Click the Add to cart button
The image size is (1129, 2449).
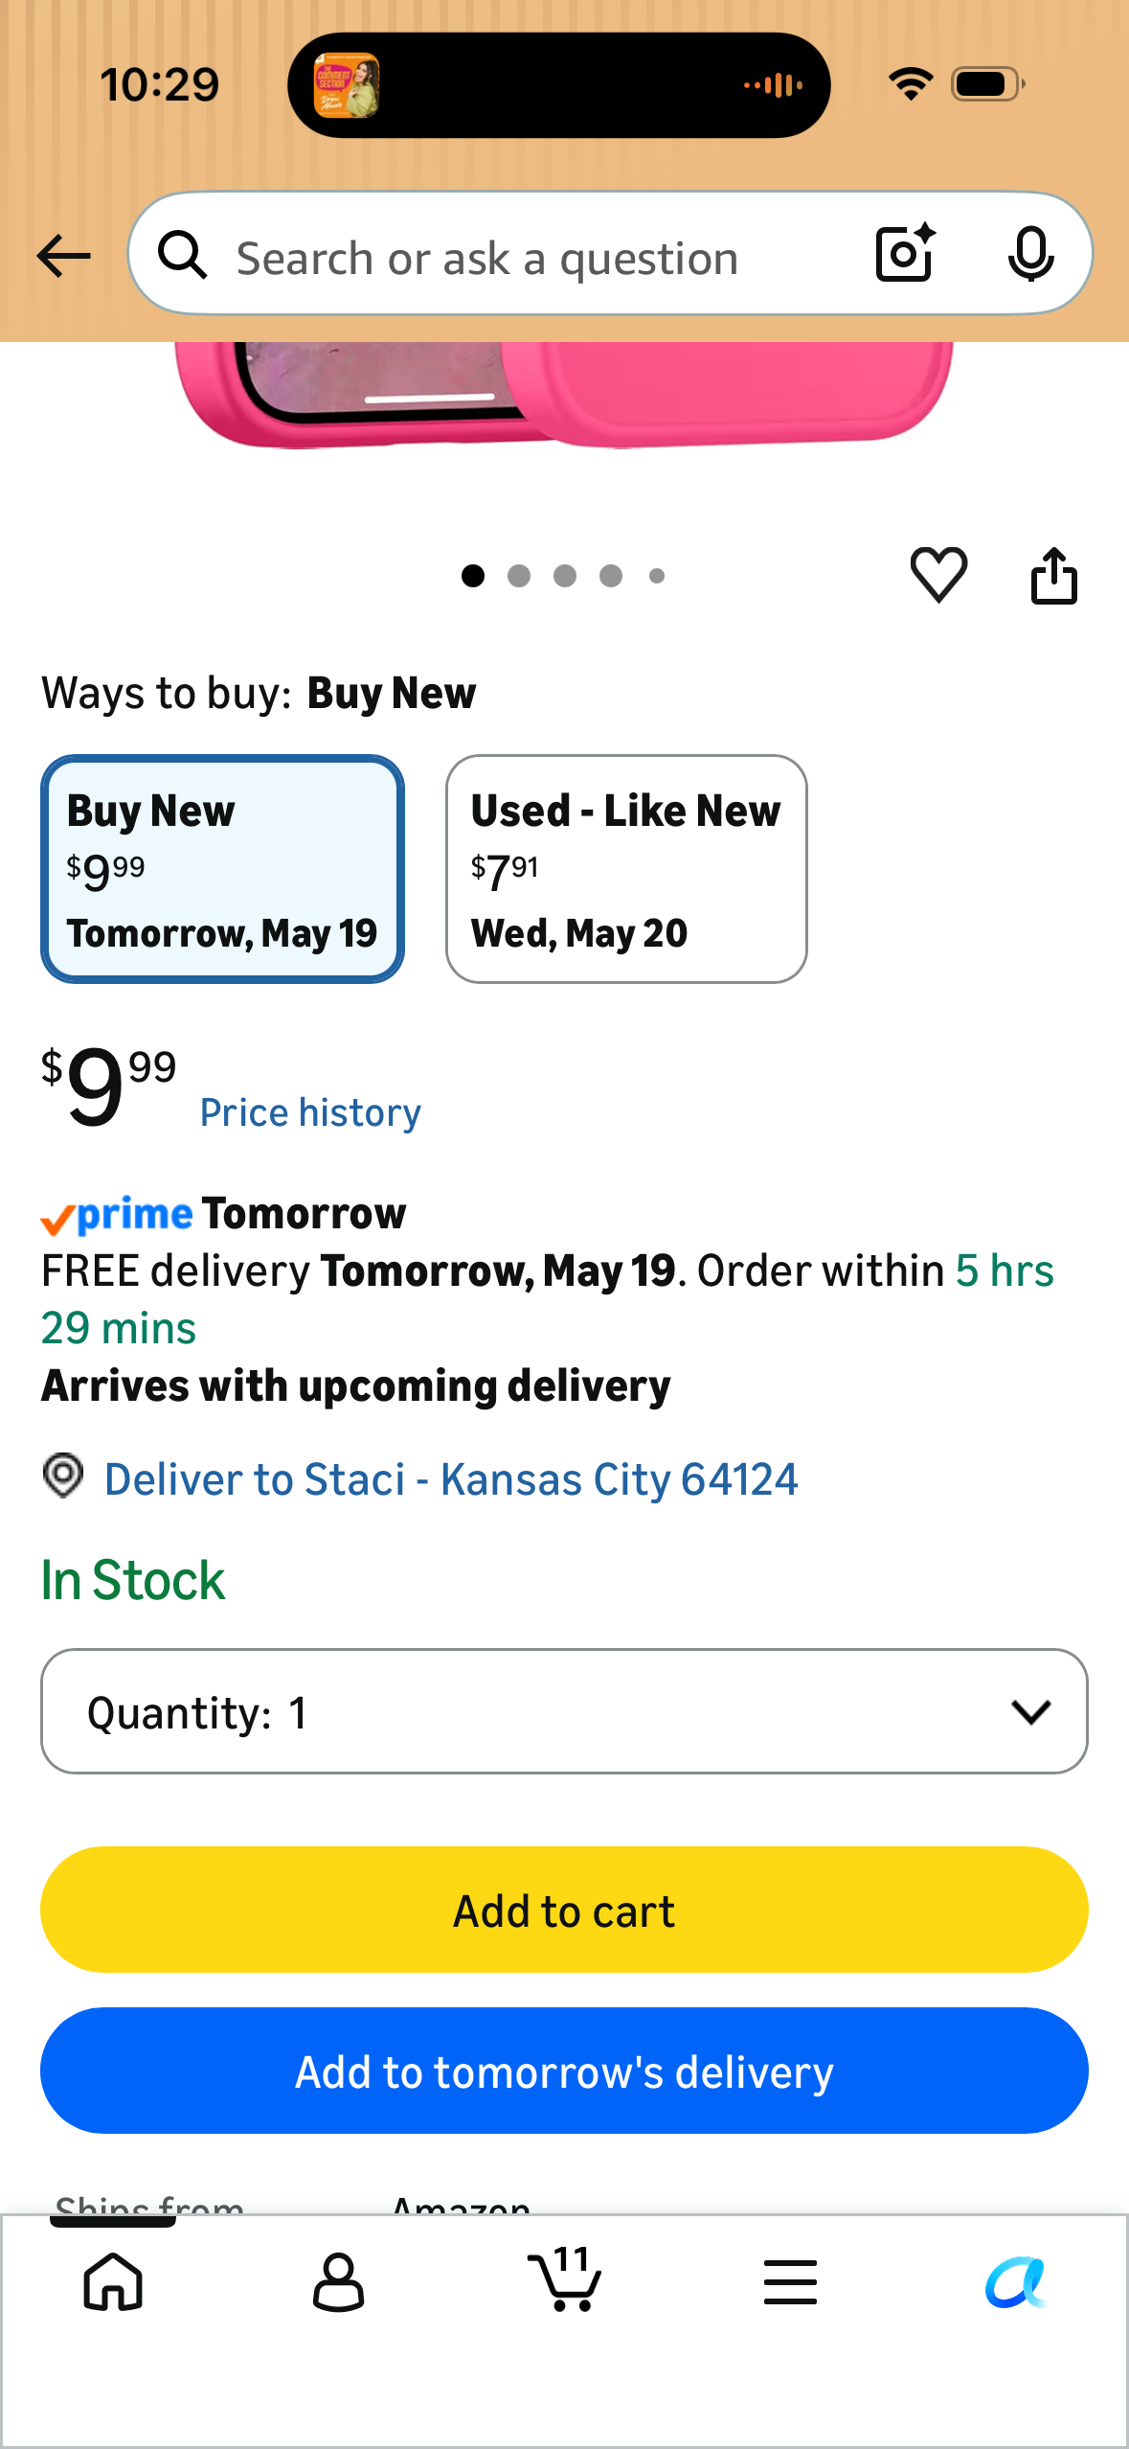[564, 1910]
